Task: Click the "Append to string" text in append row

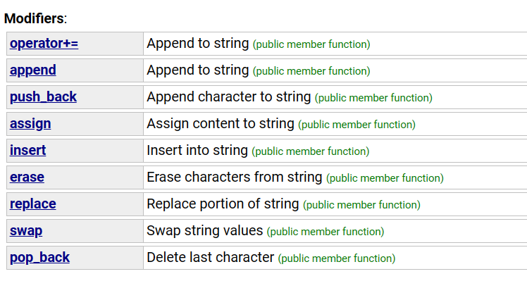Action: [197, 70]
